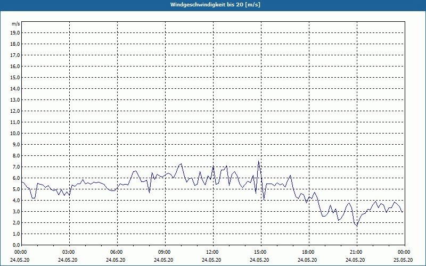Screen dimensions: 426x266
Task: Click the '24.05.20' date under 06:00
Action: (116, 260)
